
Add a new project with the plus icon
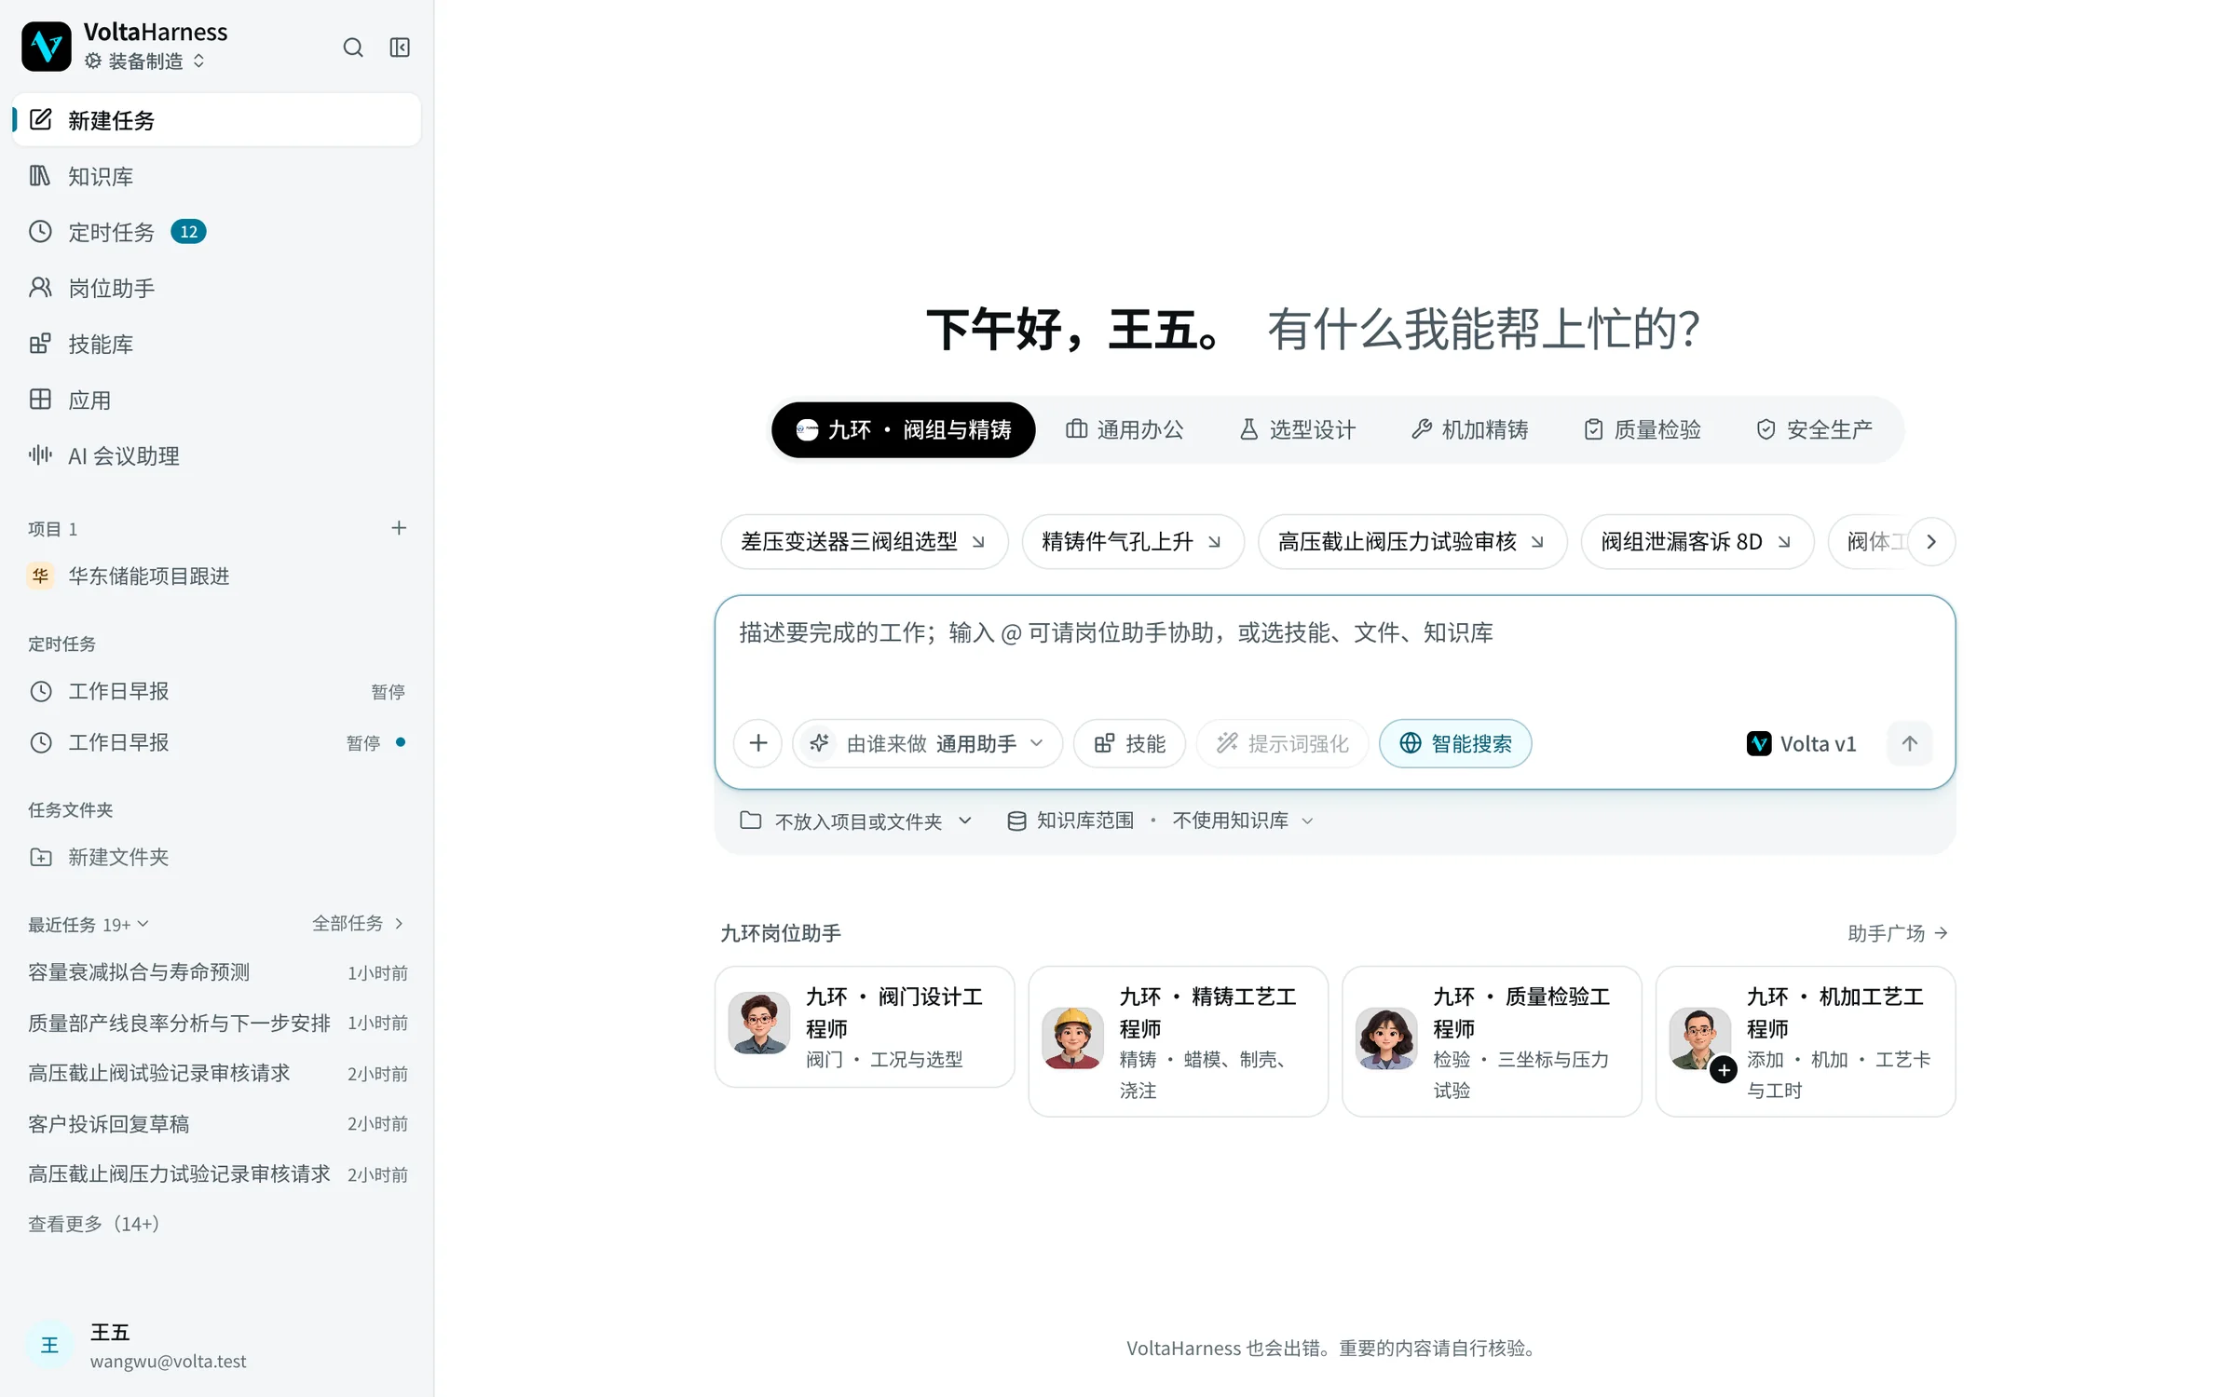coord(399,528)
